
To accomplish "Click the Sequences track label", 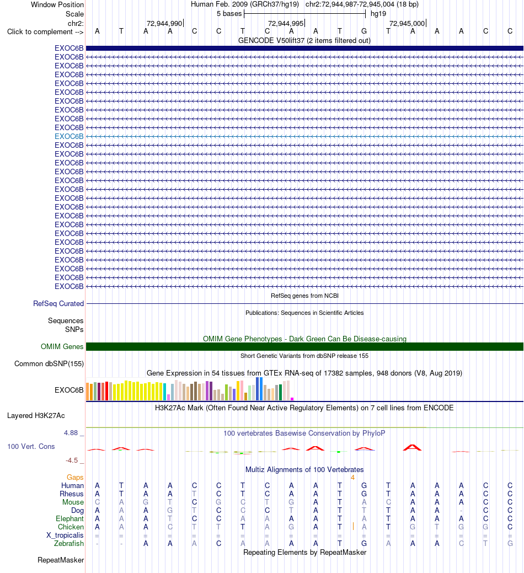I will point(66,320).
